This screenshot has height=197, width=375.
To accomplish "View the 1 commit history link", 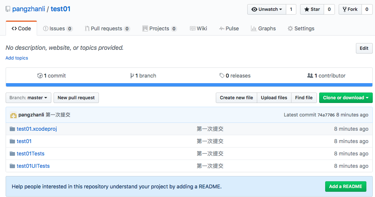I will click(x=51, y=76).
